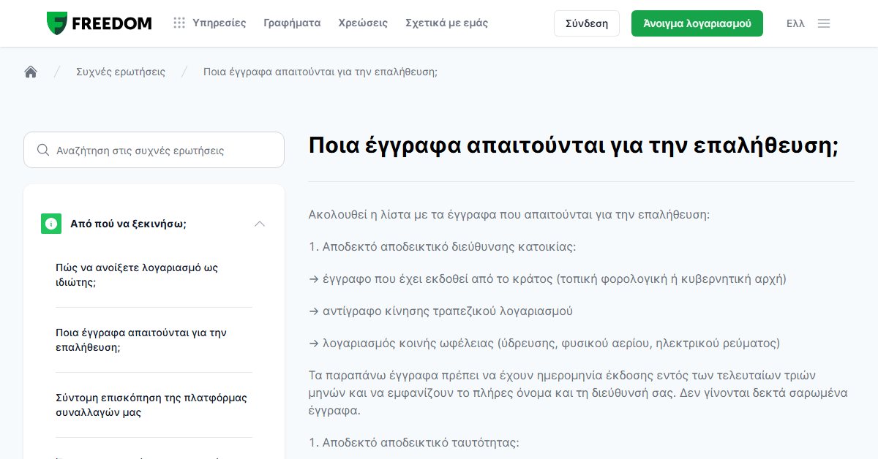Open the nine-dot services grid icon
Image resolution: width=878 pixels, height=459 pixels.
pyautogui.click(x=179, y=23)
